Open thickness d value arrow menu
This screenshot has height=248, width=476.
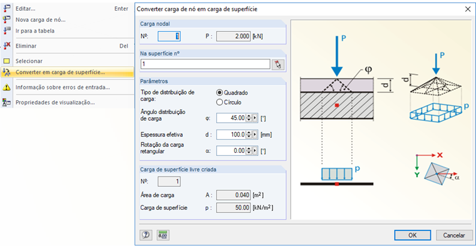pyautogui.click(x=255, y=135)
